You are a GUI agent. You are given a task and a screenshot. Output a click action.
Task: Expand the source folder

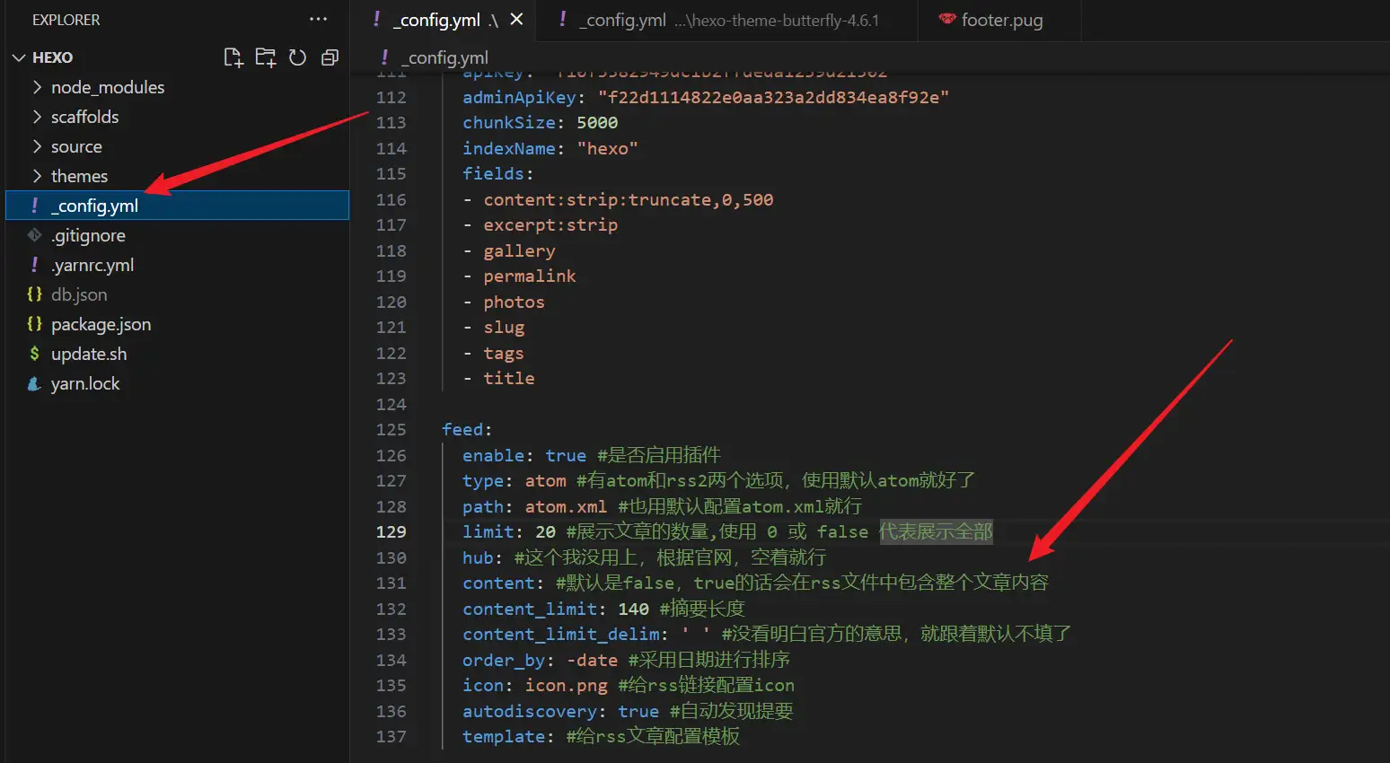click(x=76, y=146)
